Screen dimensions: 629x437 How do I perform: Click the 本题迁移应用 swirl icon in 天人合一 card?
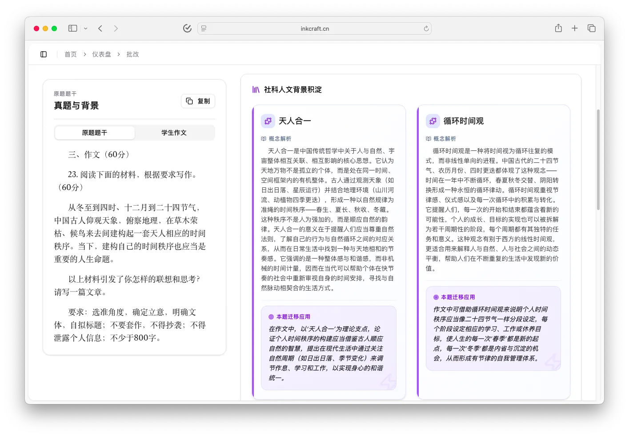tap(270, 316)
